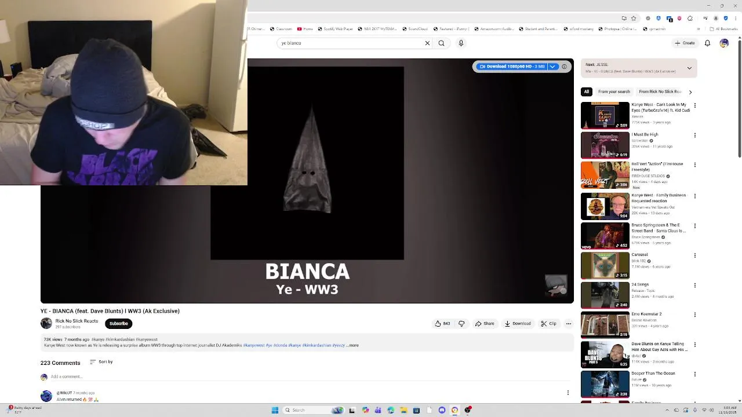Click Download 1080p60 HD button on video
Viewport: 742px width, 417px height.
[x=512, y=67]
